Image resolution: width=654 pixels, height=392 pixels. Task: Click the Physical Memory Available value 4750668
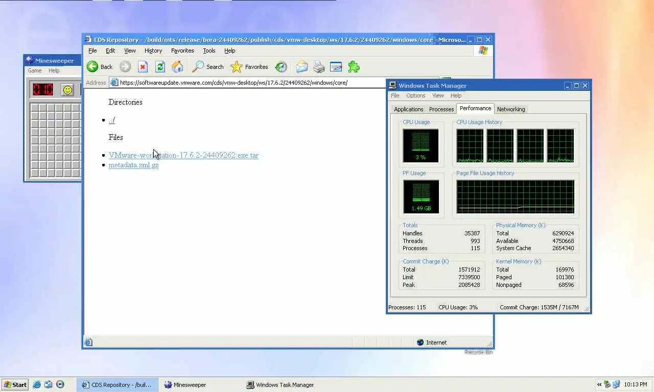pyautogui.click(x=563, y=241)
